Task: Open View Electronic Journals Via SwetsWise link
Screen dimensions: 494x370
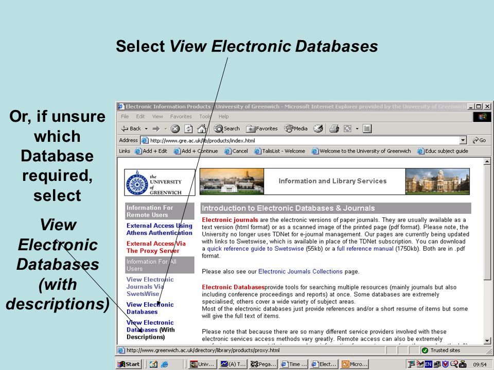Action: click(x=150, y=287)
